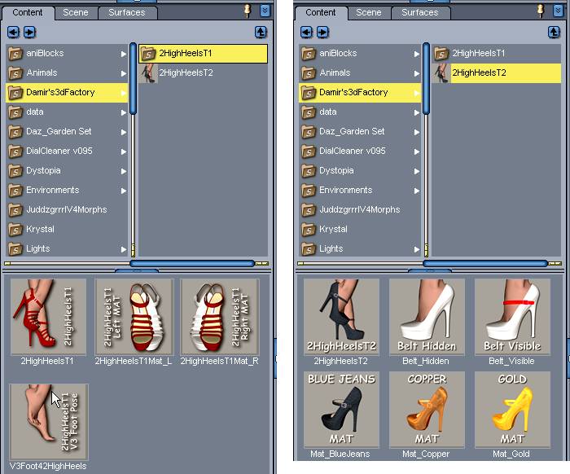This screenshot has height=474, width=570.
Task: Select Krystal folder in right panel
Action: point(360,230)
